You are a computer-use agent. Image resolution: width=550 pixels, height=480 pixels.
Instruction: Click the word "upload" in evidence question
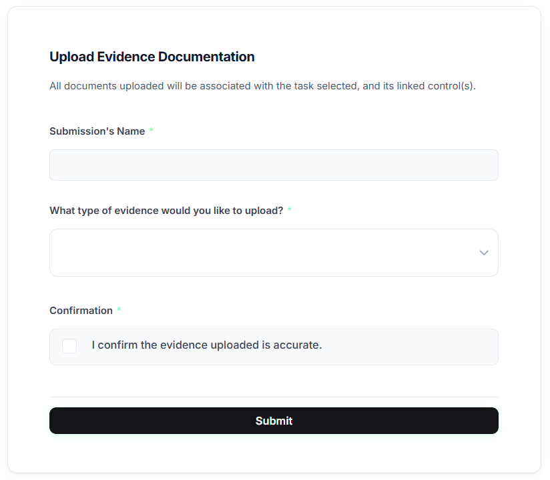[263, 211]
